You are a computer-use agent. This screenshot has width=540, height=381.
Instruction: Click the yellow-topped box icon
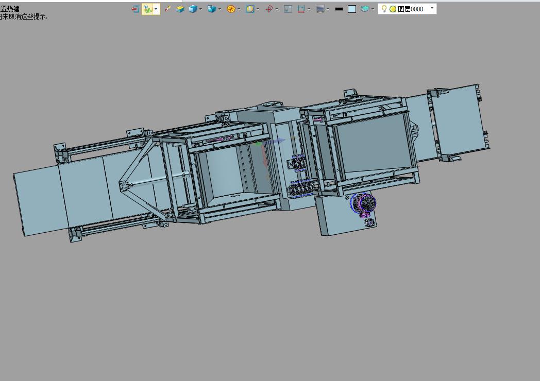pos(180,9)
